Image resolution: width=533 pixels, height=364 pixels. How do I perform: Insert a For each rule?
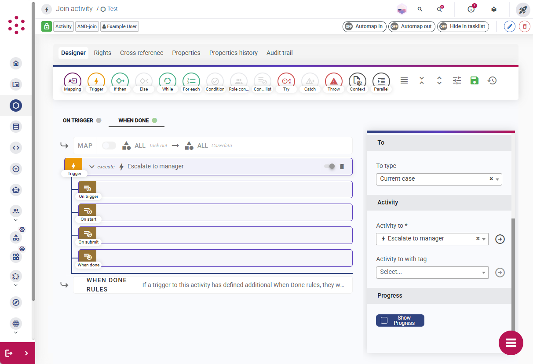pos(191,82)
